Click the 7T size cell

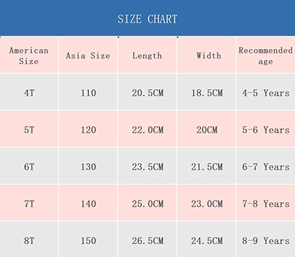29,202
